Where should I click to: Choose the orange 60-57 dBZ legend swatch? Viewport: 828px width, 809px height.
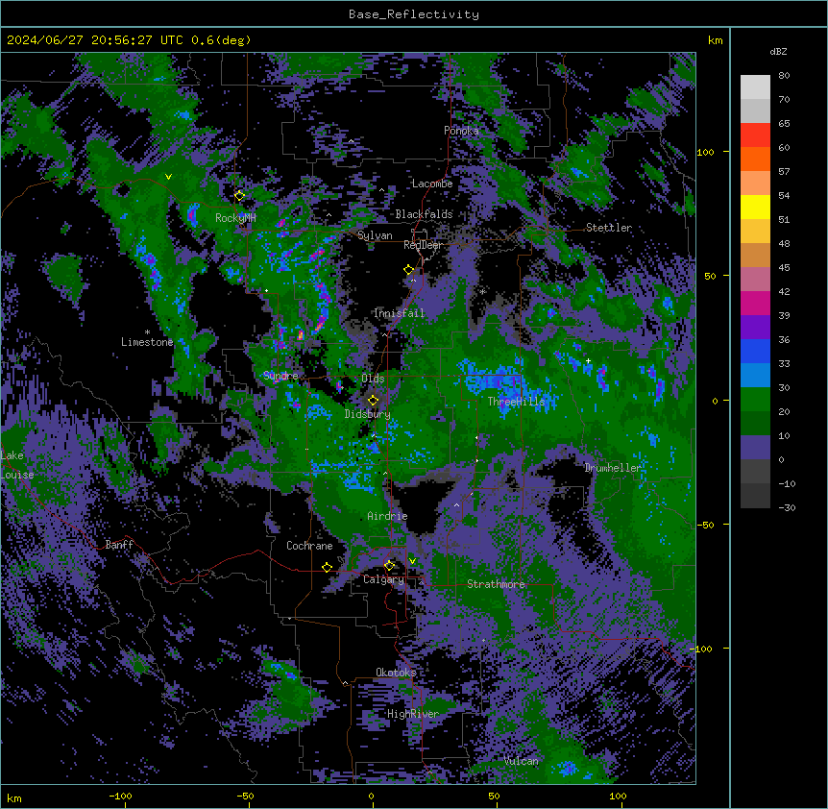point(755,159)
